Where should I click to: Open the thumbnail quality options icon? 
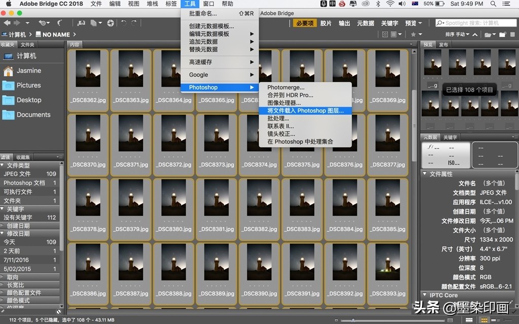(396, 34)
